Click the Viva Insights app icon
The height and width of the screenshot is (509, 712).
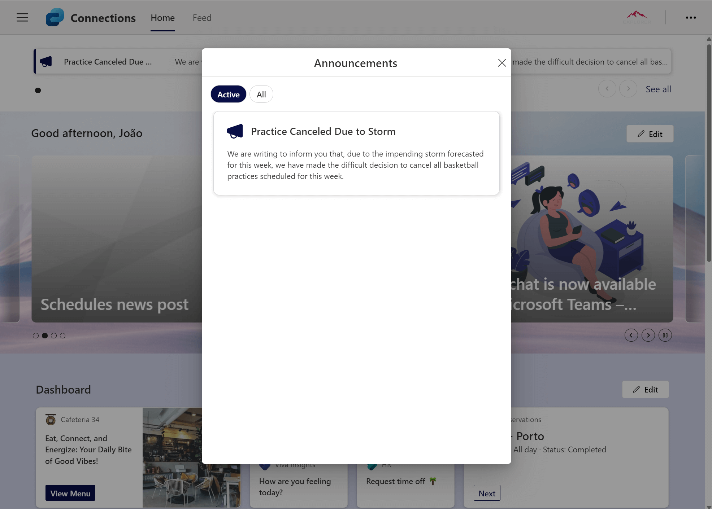265,465
